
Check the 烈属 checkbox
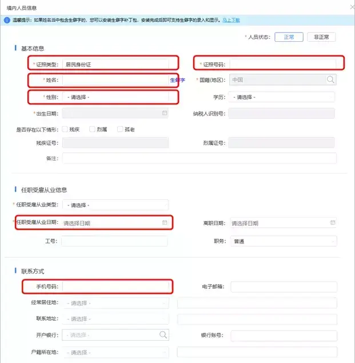pos(92,129)
